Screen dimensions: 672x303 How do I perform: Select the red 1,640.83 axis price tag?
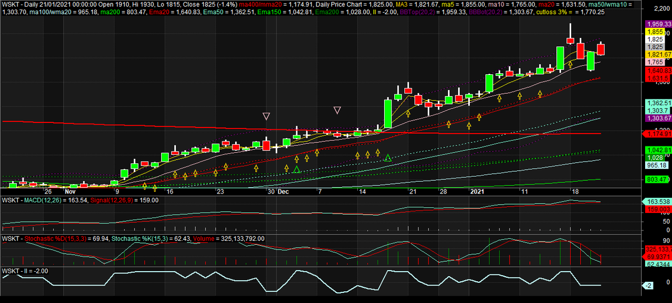(x=658, y=71)
